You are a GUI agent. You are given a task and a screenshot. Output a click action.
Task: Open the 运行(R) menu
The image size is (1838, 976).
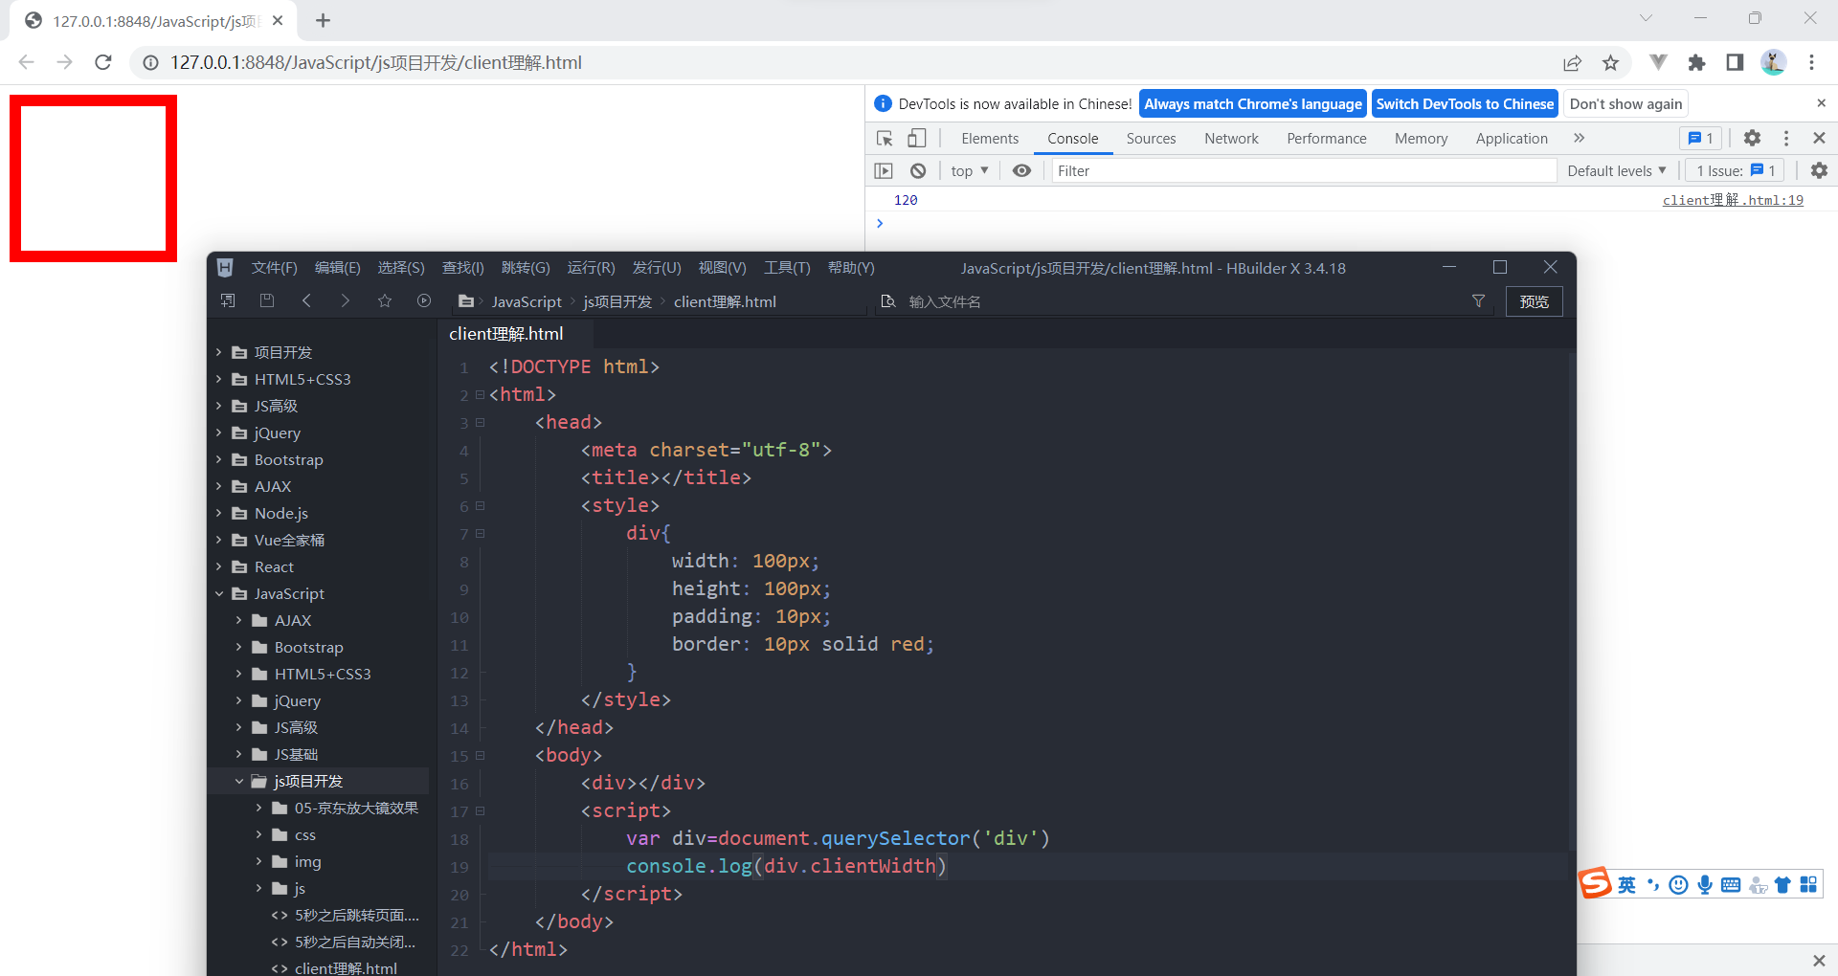pos(591,268)
